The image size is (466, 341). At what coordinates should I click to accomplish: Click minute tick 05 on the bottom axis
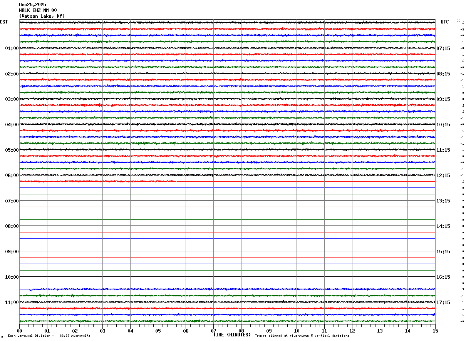(x=158, y=331)
